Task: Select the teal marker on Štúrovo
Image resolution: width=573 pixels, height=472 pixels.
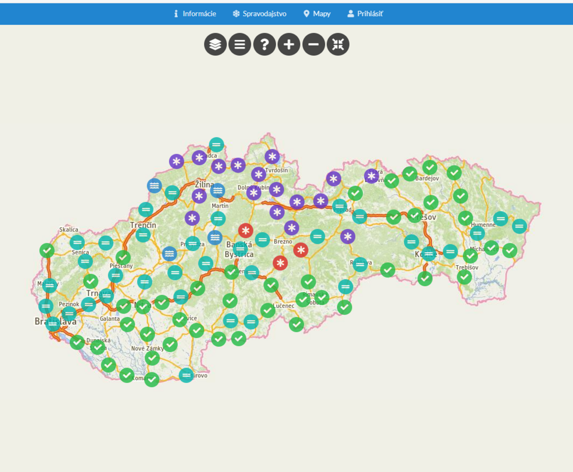Action: 186,375
